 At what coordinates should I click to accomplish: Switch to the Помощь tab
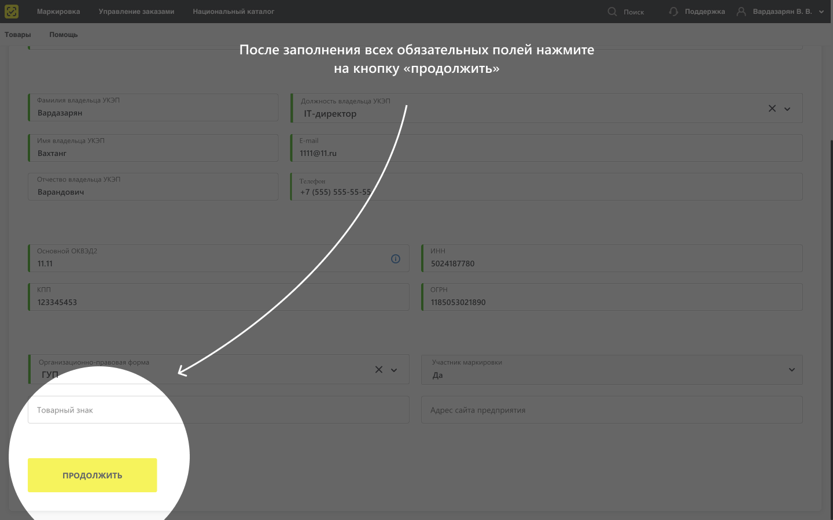[x=64, y=35]
